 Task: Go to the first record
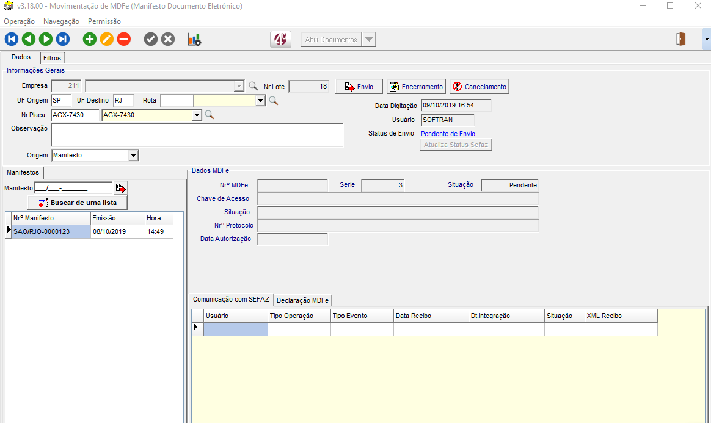[x=11, y=39]
